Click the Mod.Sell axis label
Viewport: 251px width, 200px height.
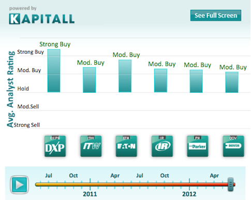(x=28, y=107)
